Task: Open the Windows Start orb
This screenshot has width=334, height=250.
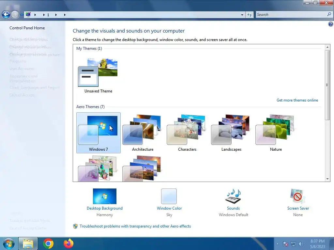Action: click(x=9, y=243)
